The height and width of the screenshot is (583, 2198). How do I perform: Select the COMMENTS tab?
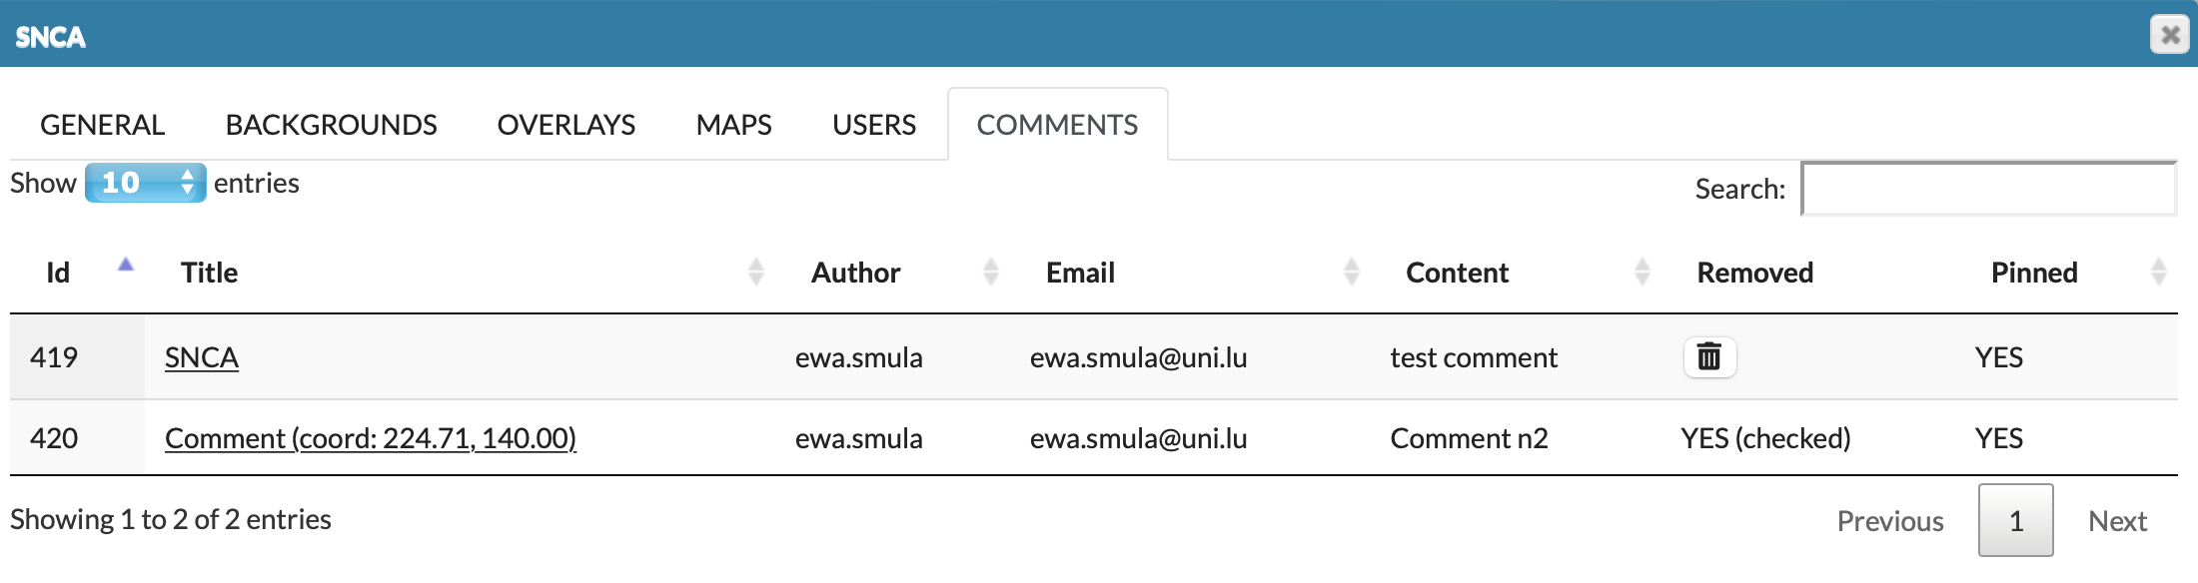(1057, 125)
